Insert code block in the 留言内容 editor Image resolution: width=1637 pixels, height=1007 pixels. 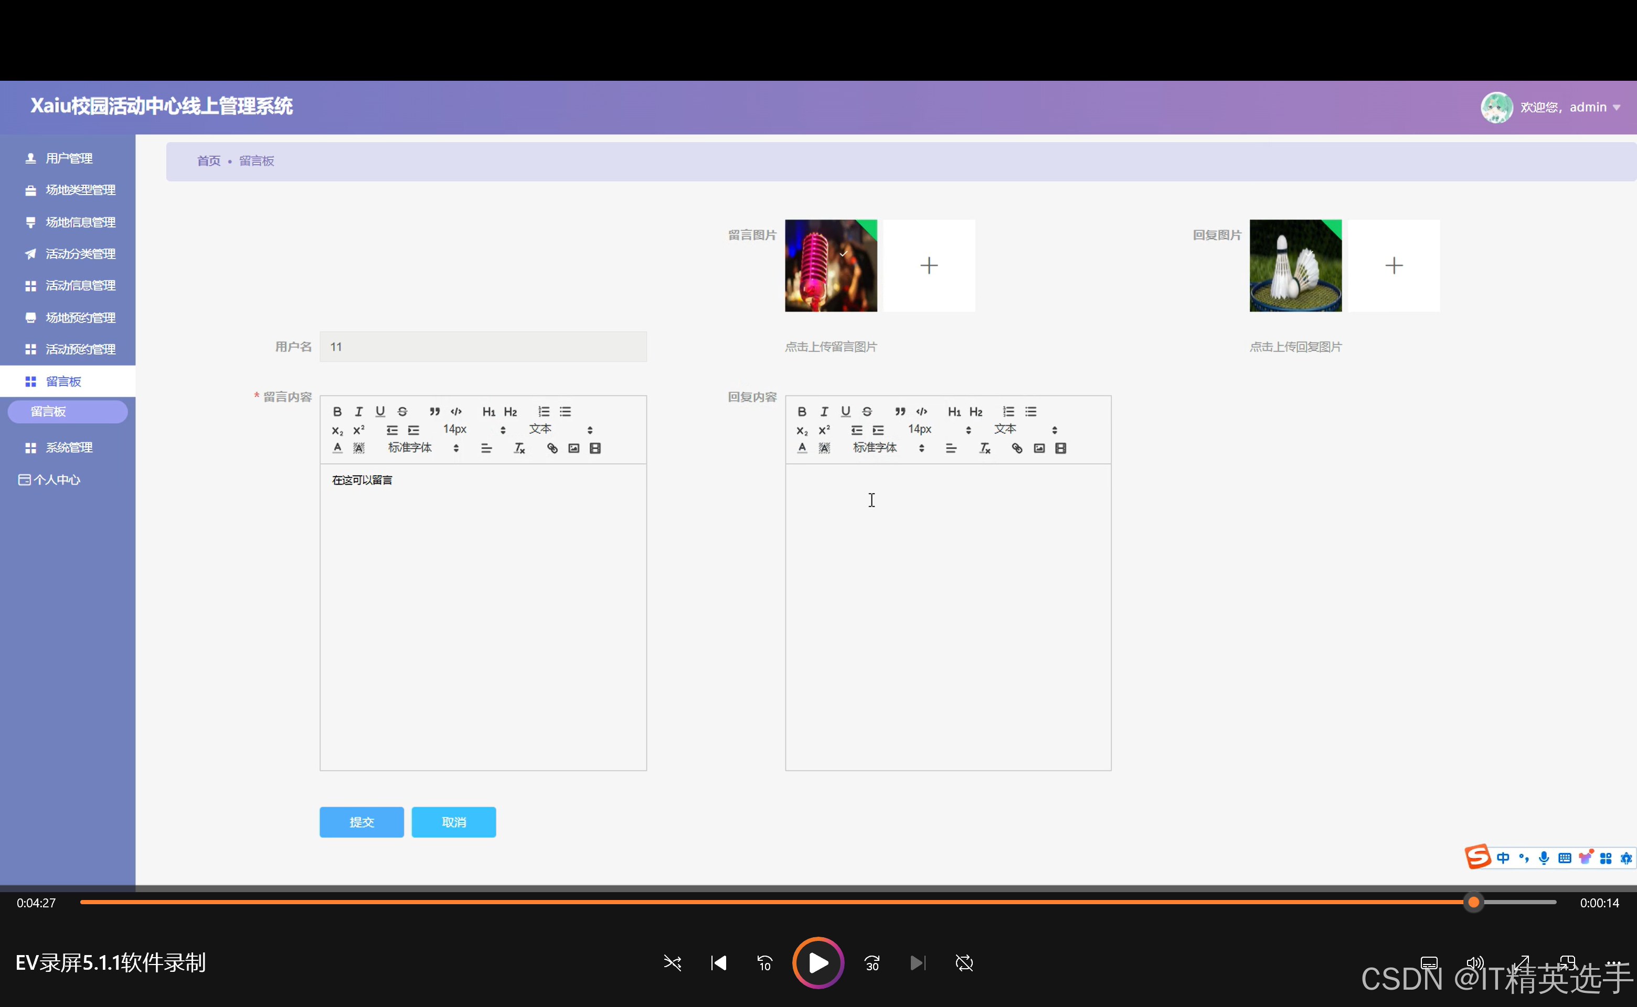456,412
